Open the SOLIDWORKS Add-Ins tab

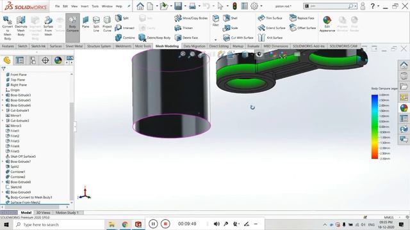[x=309, y=46]
